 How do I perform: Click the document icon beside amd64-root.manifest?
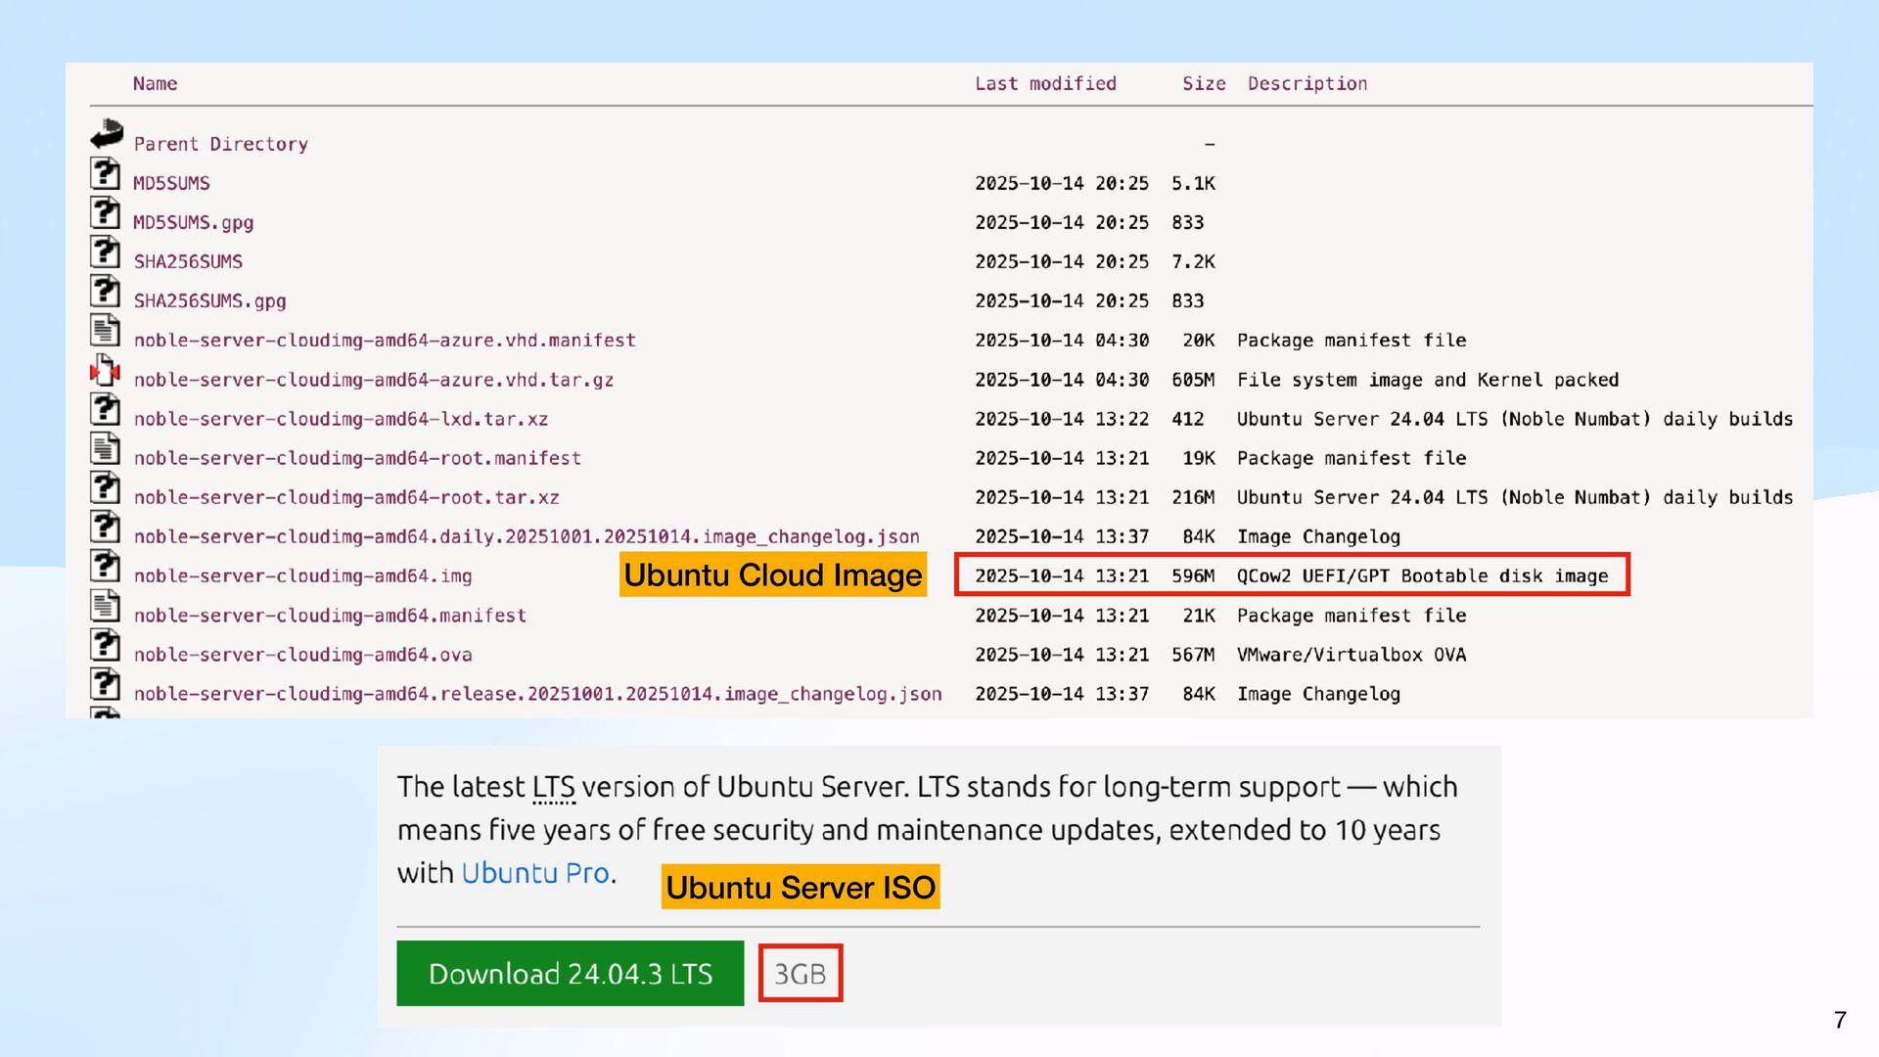coord(106,448)
